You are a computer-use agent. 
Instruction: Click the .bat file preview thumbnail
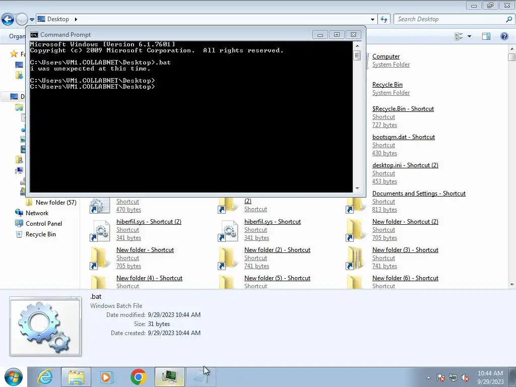coord(45,327)
